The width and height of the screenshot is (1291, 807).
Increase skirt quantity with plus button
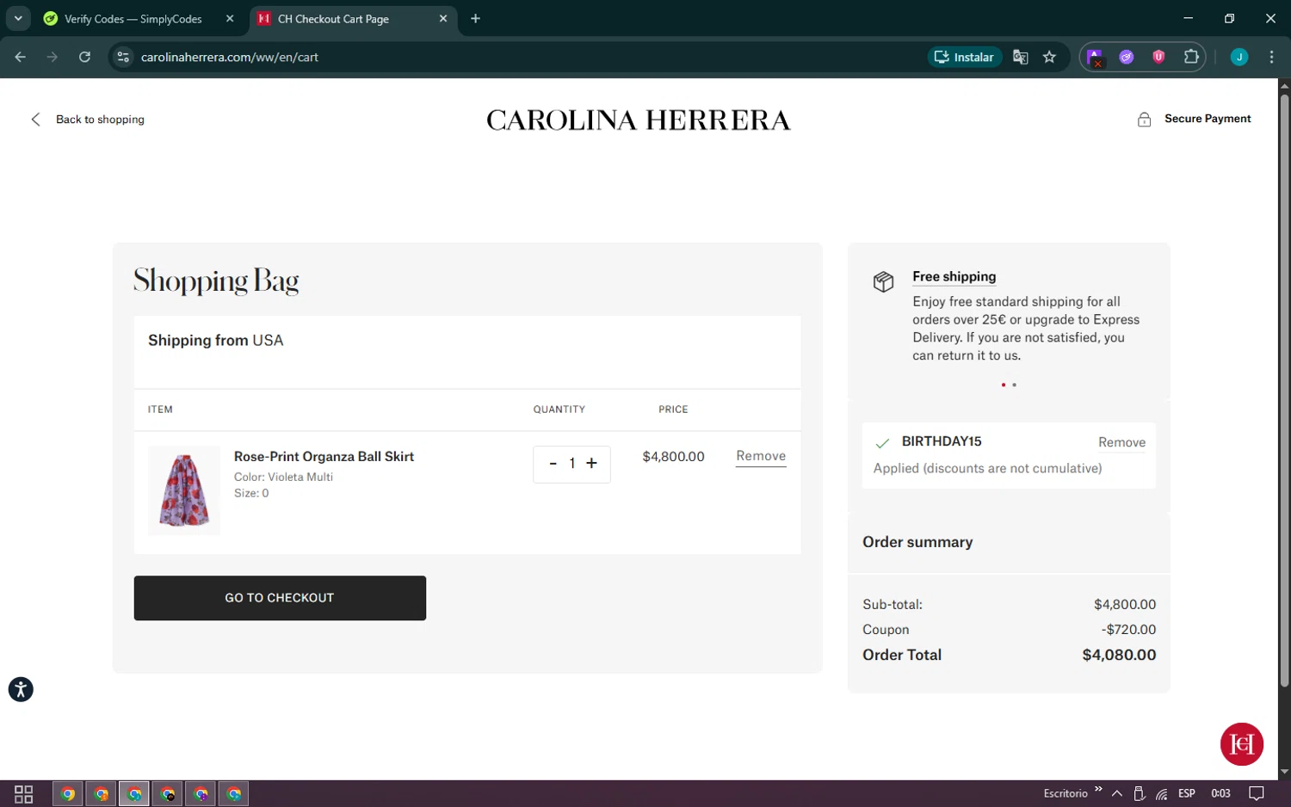click(591, 463)
